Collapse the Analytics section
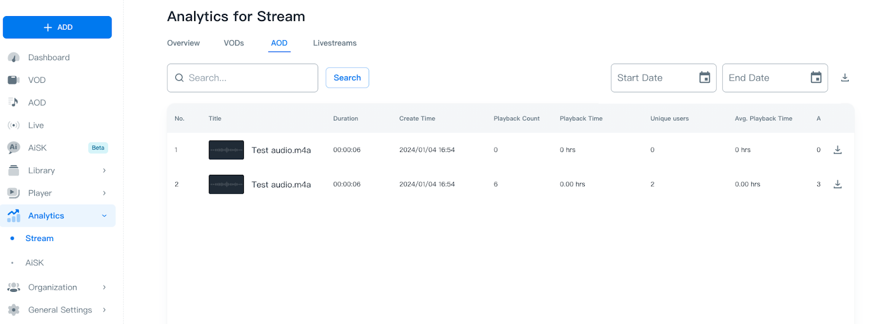 (x=104, y=216)
